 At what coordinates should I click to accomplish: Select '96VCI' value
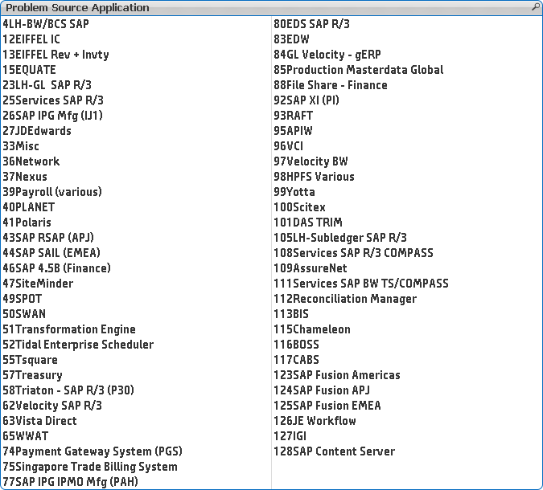click(407, 146)
